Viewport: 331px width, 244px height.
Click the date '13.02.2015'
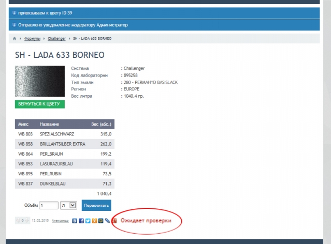coord(40,221)
